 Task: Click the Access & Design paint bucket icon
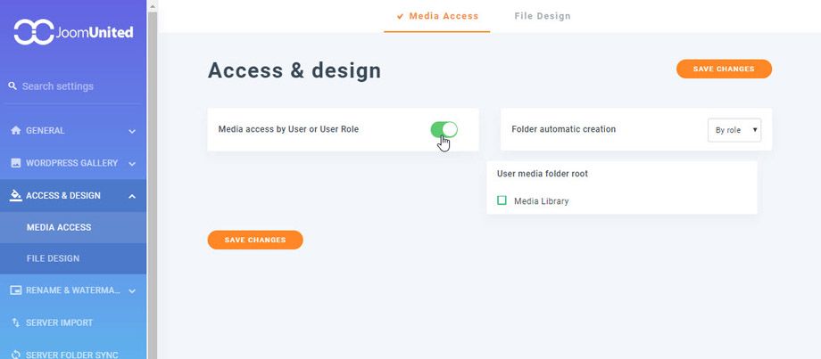pyautogui.click(x=16, y=195)
